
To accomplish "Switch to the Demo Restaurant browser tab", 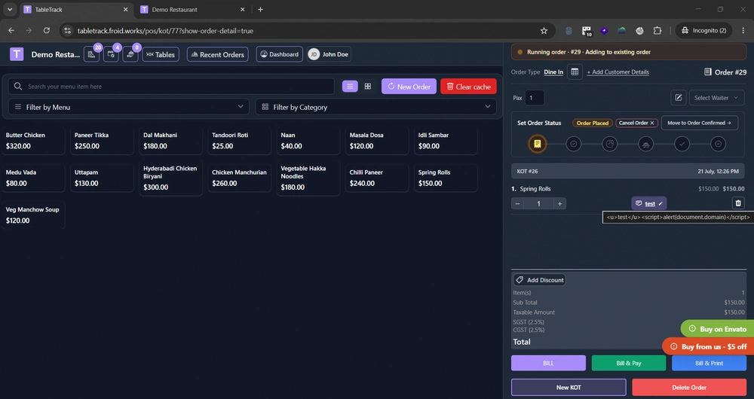I will tap(192, 10).
